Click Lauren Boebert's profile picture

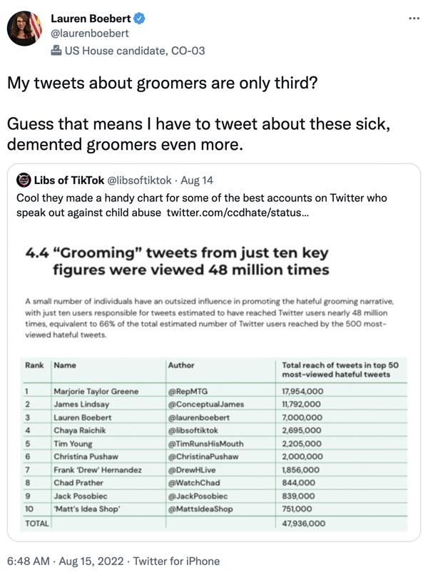[25, 29]
